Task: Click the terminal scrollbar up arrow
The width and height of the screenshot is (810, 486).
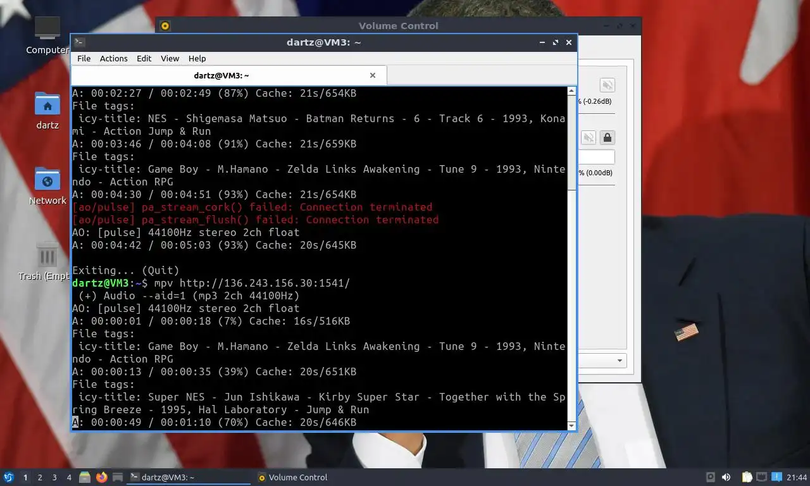Action: (572, 92)
